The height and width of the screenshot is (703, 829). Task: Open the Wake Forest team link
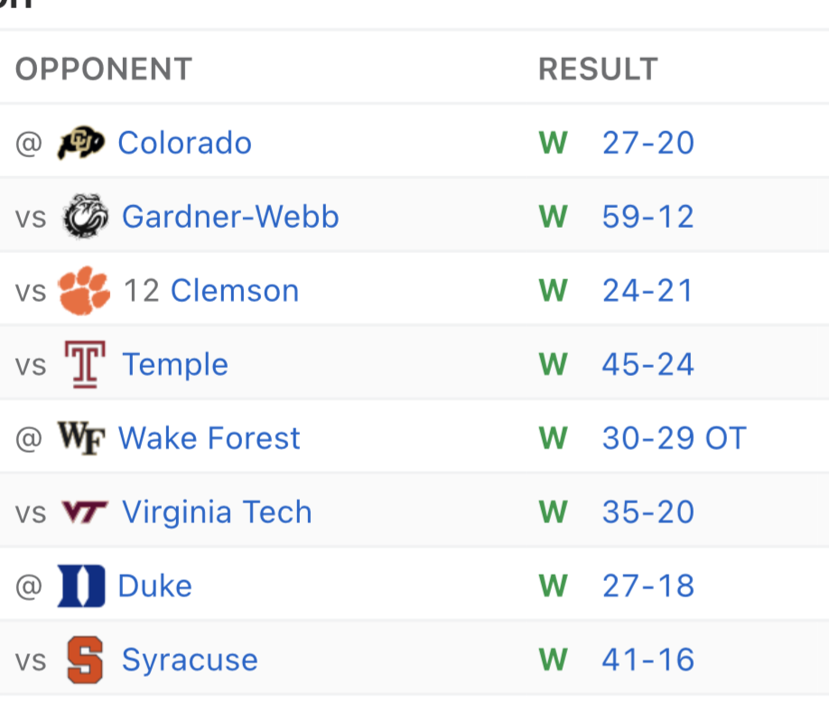(x=209, y=438)
